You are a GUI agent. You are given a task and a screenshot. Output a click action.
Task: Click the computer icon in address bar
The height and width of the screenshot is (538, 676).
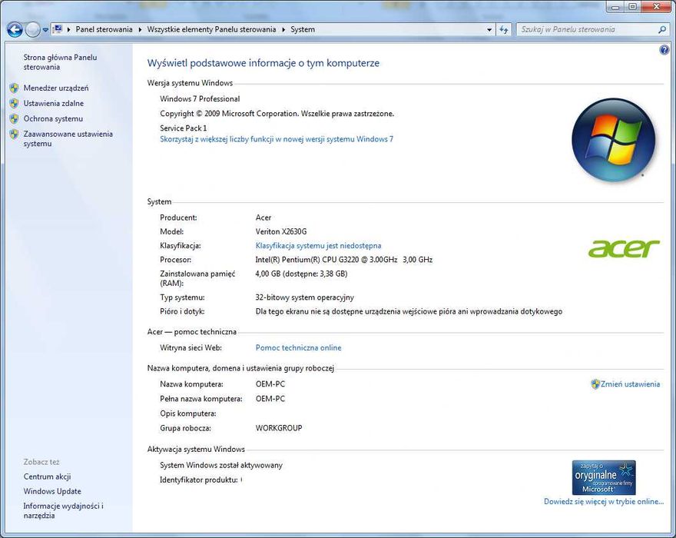[x=58, y=29]
